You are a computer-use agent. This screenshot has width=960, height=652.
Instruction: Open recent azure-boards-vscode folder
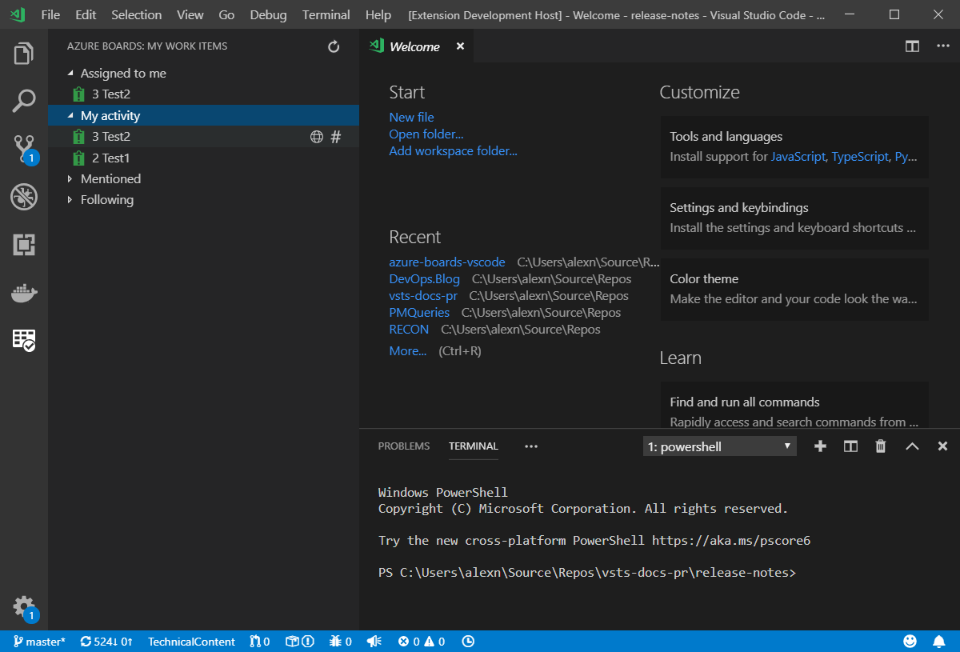pos(447,262)
